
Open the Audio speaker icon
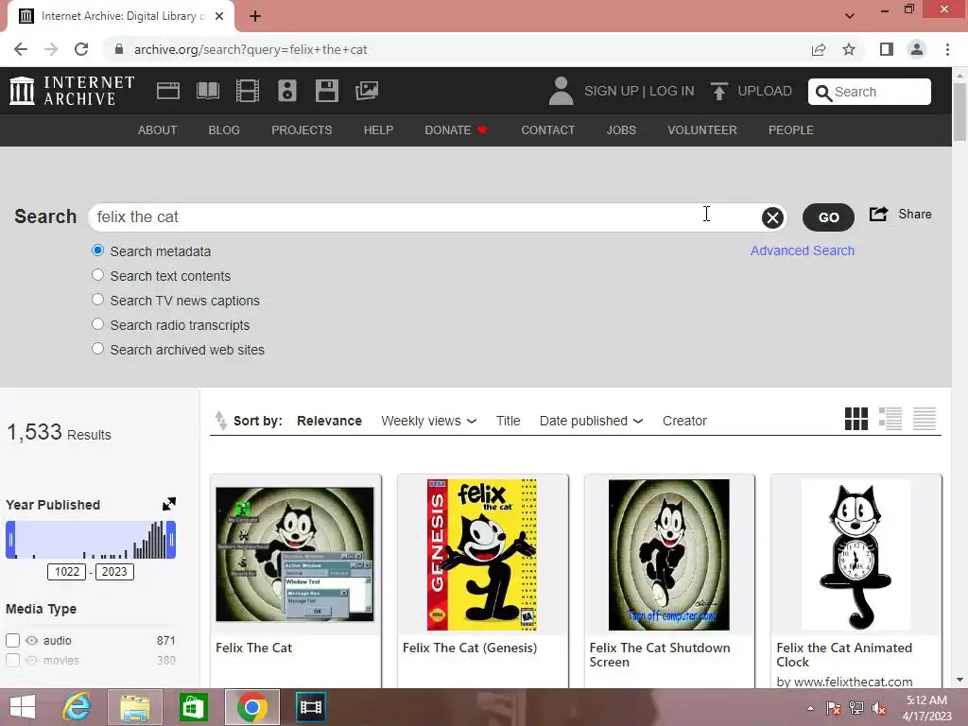point(287,91)
